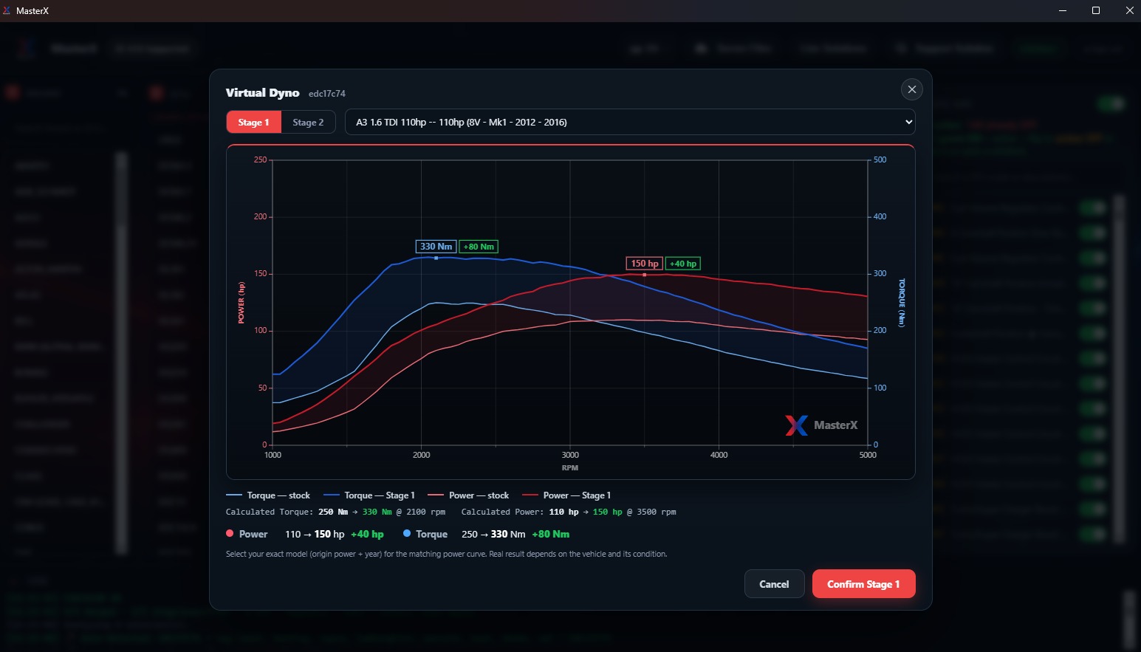
Task: Click the RPM axis title
Action: click(570, 468)
